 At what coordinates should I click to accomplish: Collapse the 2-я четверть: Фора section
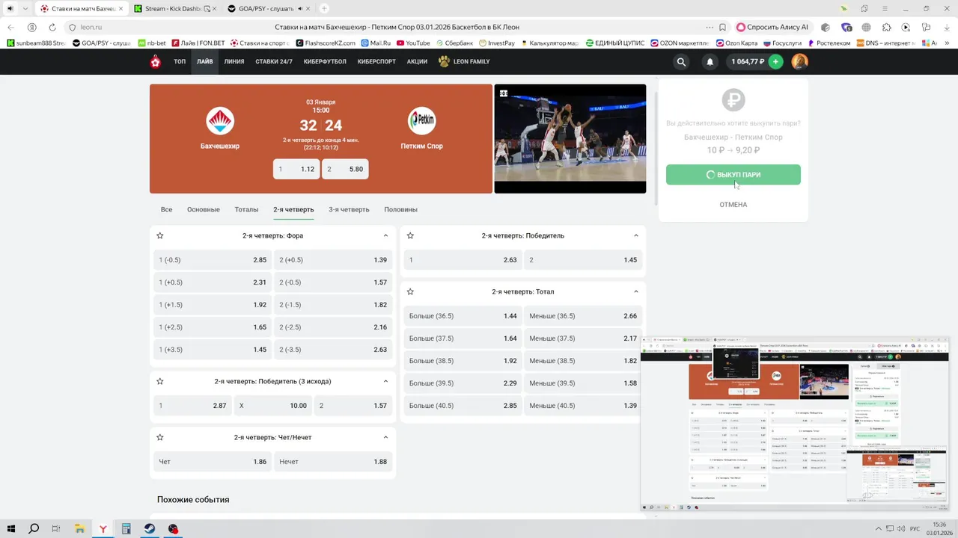(x=385, y=235)
